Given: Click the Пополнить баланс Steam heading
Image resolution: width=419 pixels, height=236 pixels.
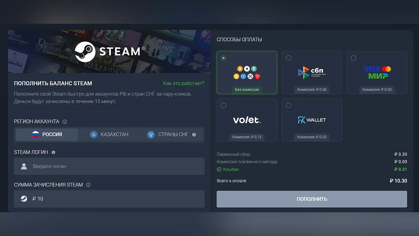Looking at the screenshot, I should 53,84.
